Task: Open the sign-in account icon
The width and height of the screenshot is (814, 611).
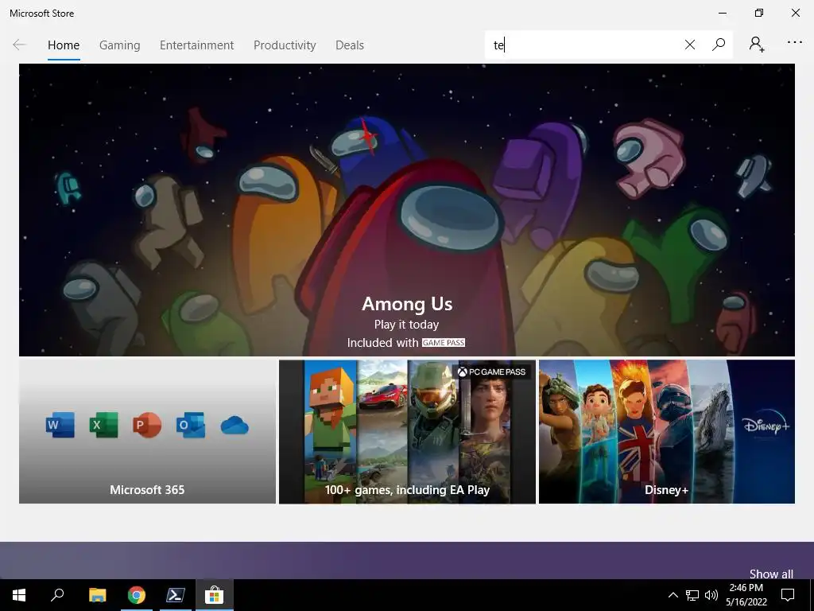Action: pyautogui.click(x=757, y=45)
